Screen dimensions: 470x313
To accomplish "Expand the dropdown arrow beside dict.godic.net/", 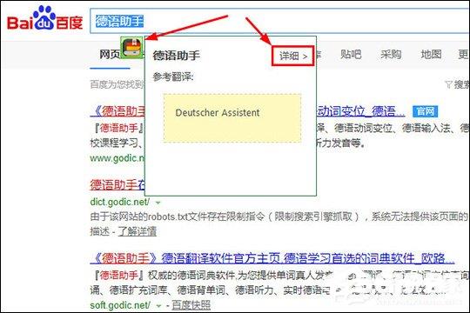I will click(158, 203).
